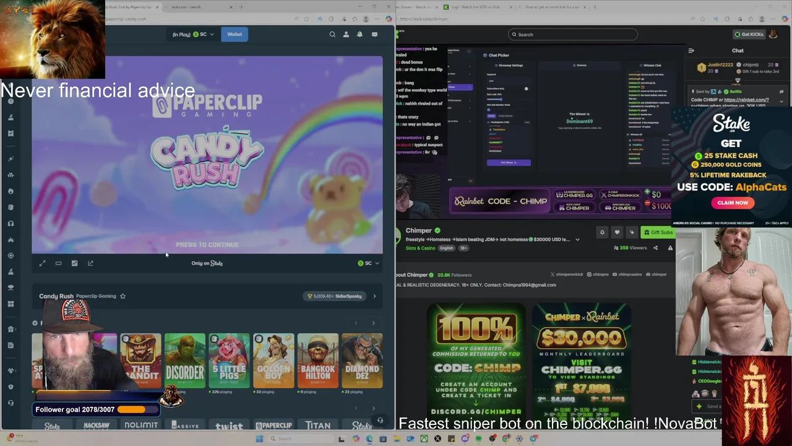This screenshot has width=792, height=446.
Task: Open Stake sidebar document blog icon
Action: coord(11,345)
